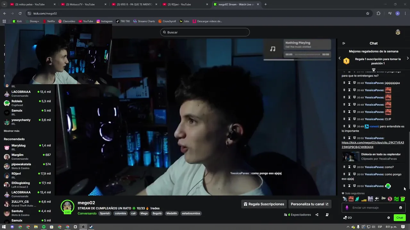This screenshot has width=410, height=230.
Task: Open Robleis Cuphead channel in sidebar
Action: point(27,103)
